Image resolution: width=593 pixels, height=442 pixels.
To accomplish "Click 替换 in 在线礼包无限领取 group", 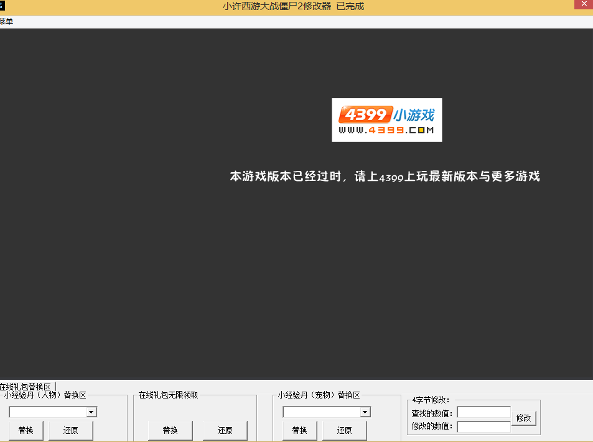I will coord(170,430).
